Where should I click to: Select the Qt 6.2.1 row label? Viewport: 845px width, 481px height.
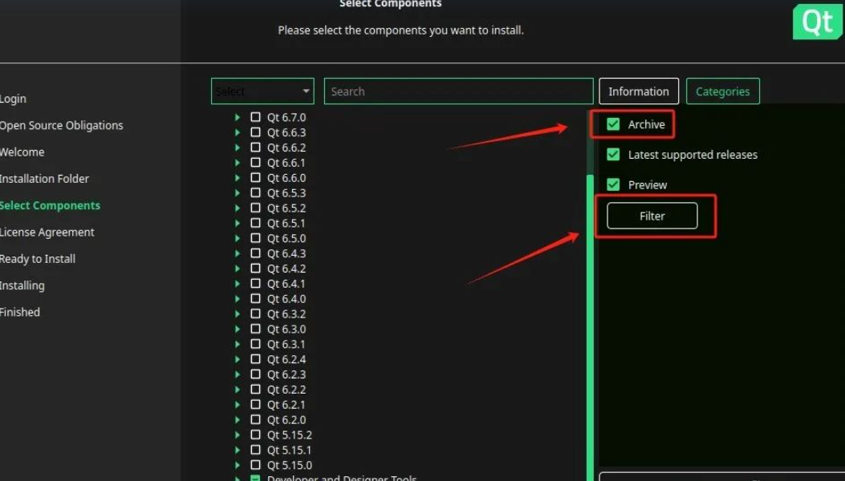coord(286,404)
